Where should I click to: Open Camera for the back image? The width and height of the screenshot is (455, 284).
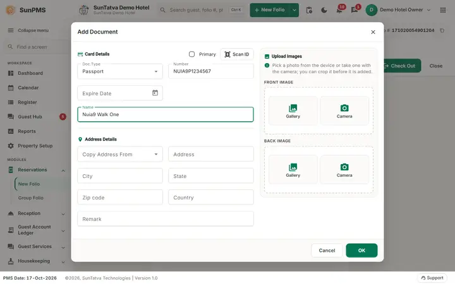(x=344, y=170)
